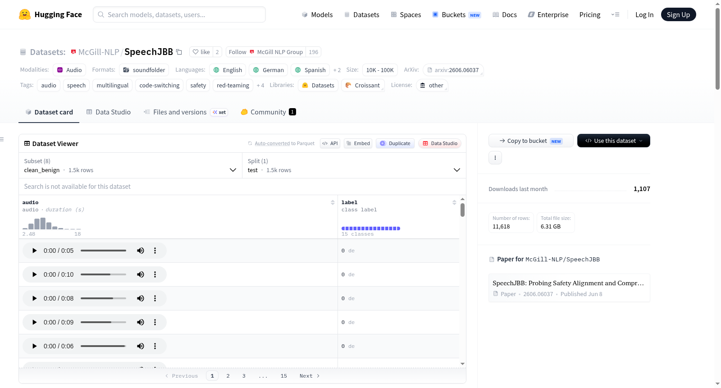
Task: Play the 0:10 audio clip
Action: 34,274
